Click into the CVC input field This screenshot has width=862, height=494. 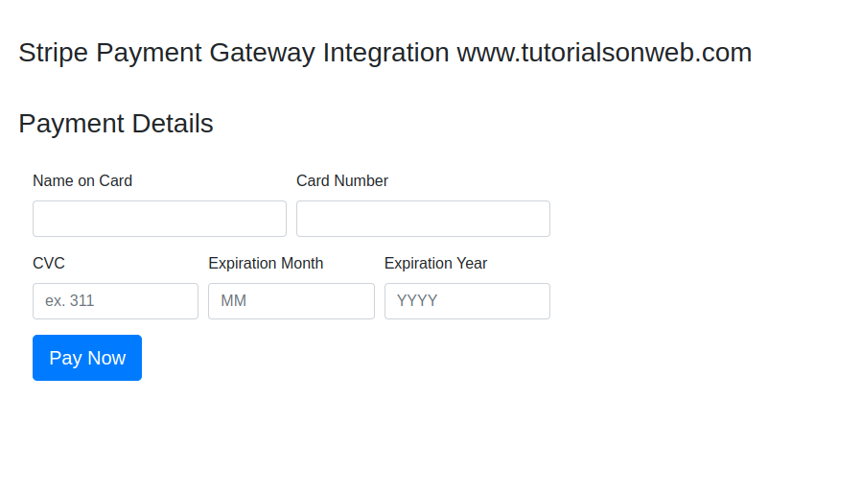point(115,301)
